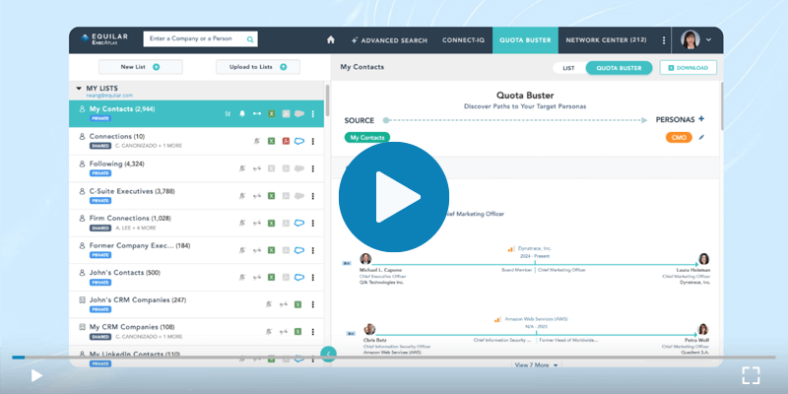The height and width of the screenshot is (394, 788).
Task: Export Connections list to Excel icon
Action: [271, 141]
